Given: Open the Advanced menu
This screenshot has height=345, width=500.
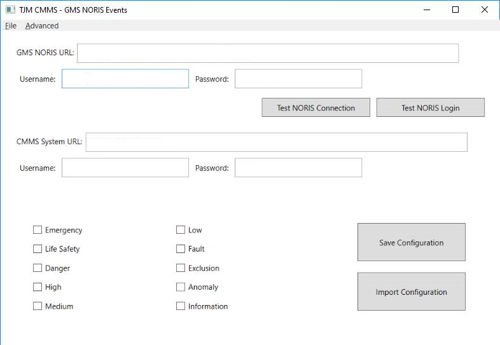Looking at the screenshot, I should pos(42,26).
